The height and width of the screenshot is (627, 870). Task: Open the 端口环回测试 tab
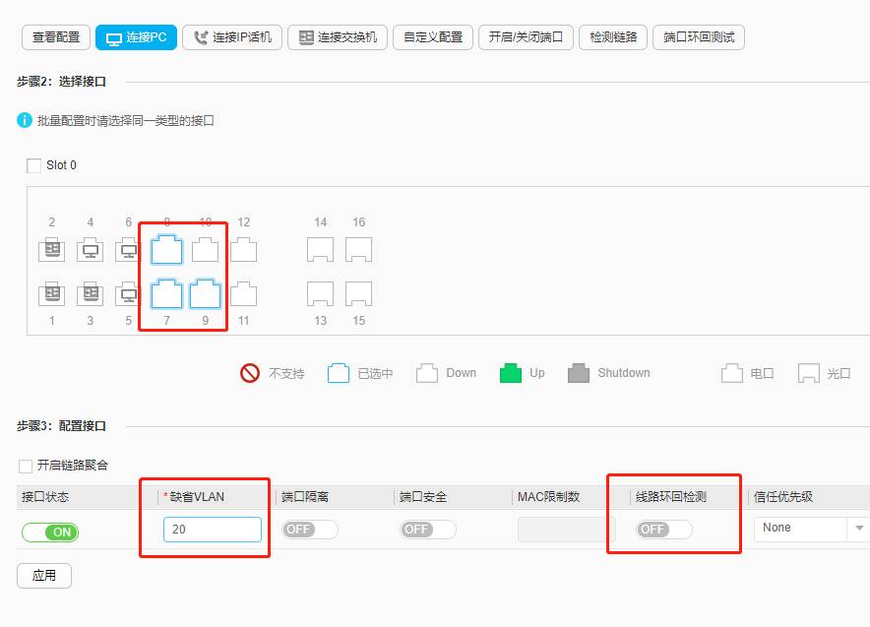coord(699,37)
